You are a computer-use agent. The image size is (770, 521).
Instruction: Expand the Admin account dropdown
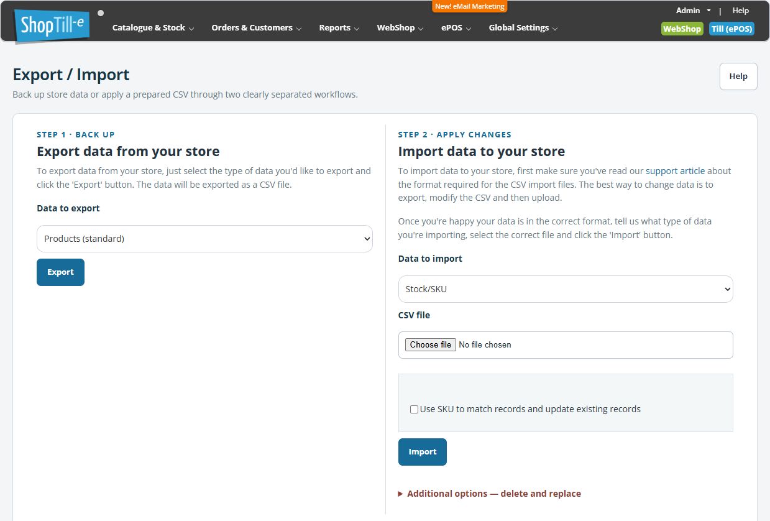coord(693,11)
